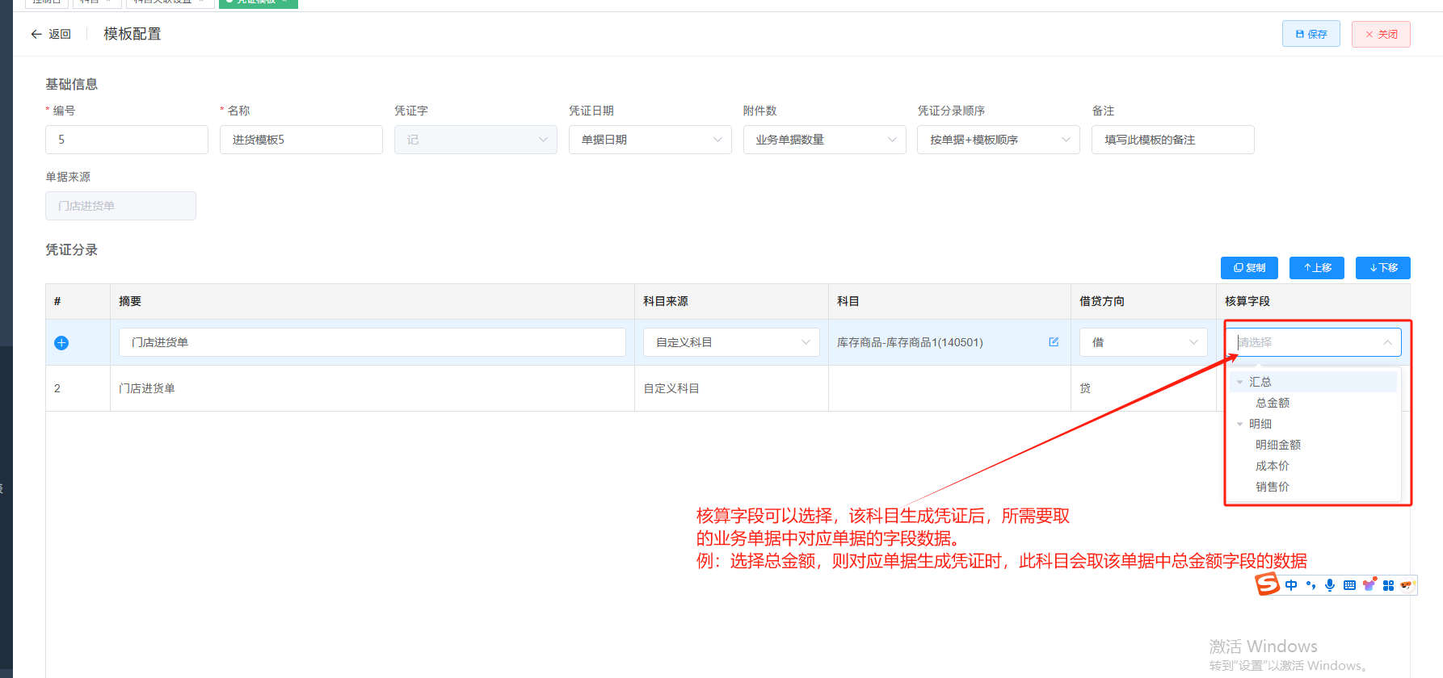
Task: Move the entry down with 下移
Action: point(1383,268)
